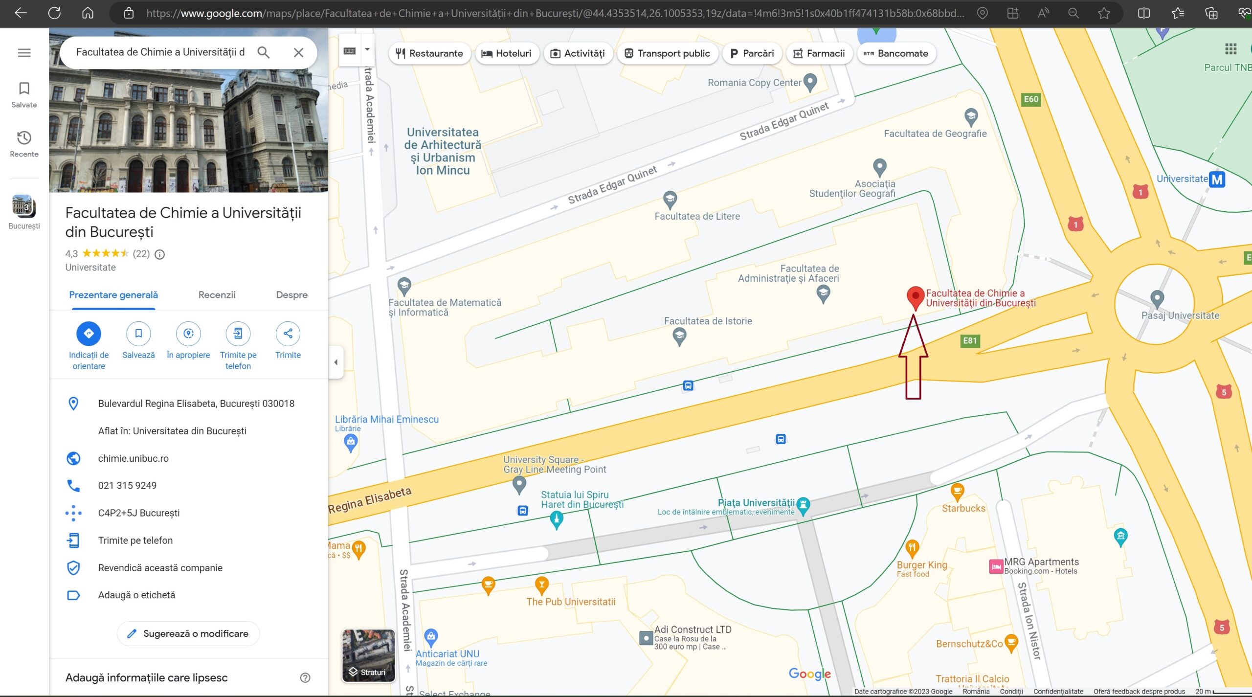This screenshot has width=1252, height=697.
Task: Save place with Salvează bookmark icon
Action: [x=138, y=334]
